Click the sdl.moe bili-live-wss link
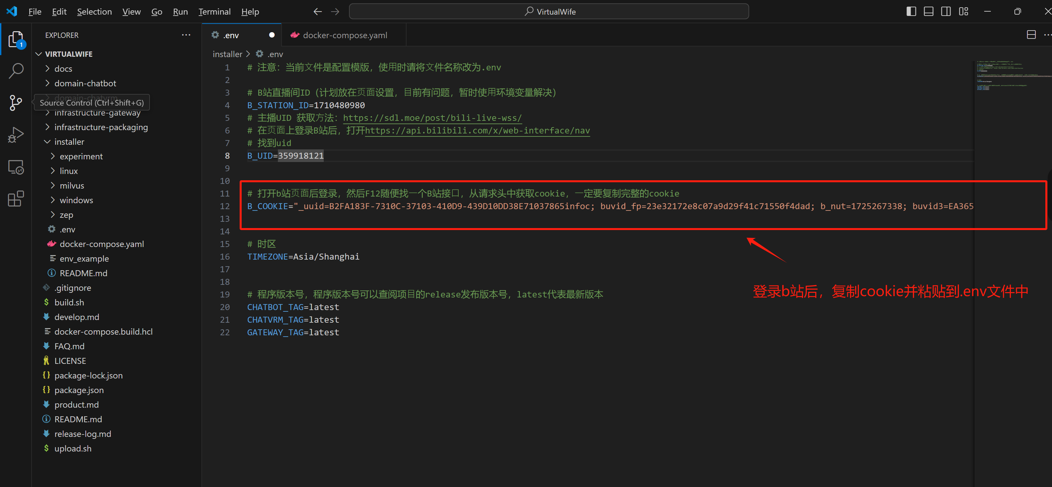 click(x=432, y=118)
